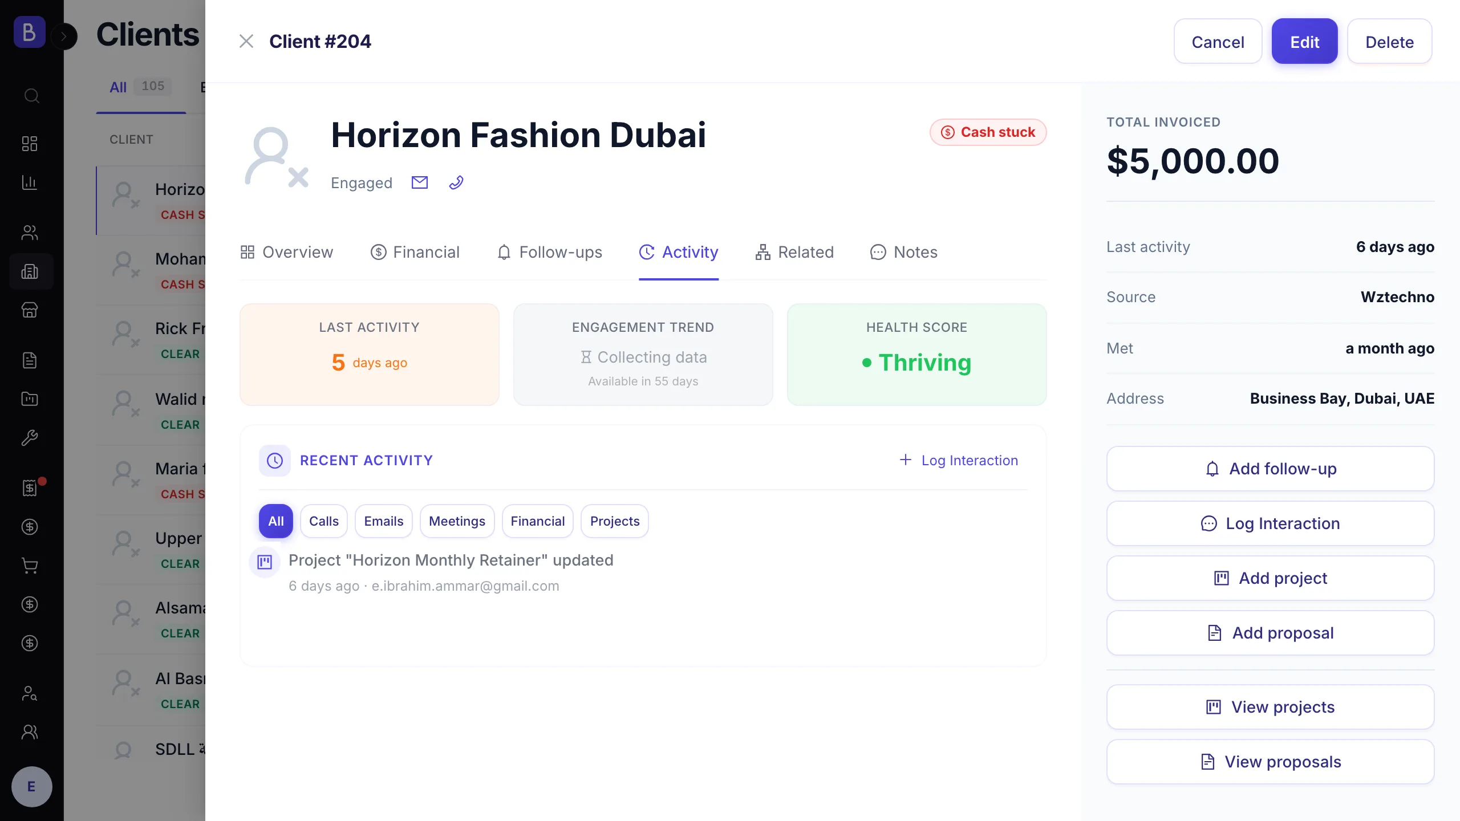Screen dimensions: 1460x821
Task: Open the Horizon Monthly Retainer updated activity entry
Action: pyautogui.click(x=451, y=560)
